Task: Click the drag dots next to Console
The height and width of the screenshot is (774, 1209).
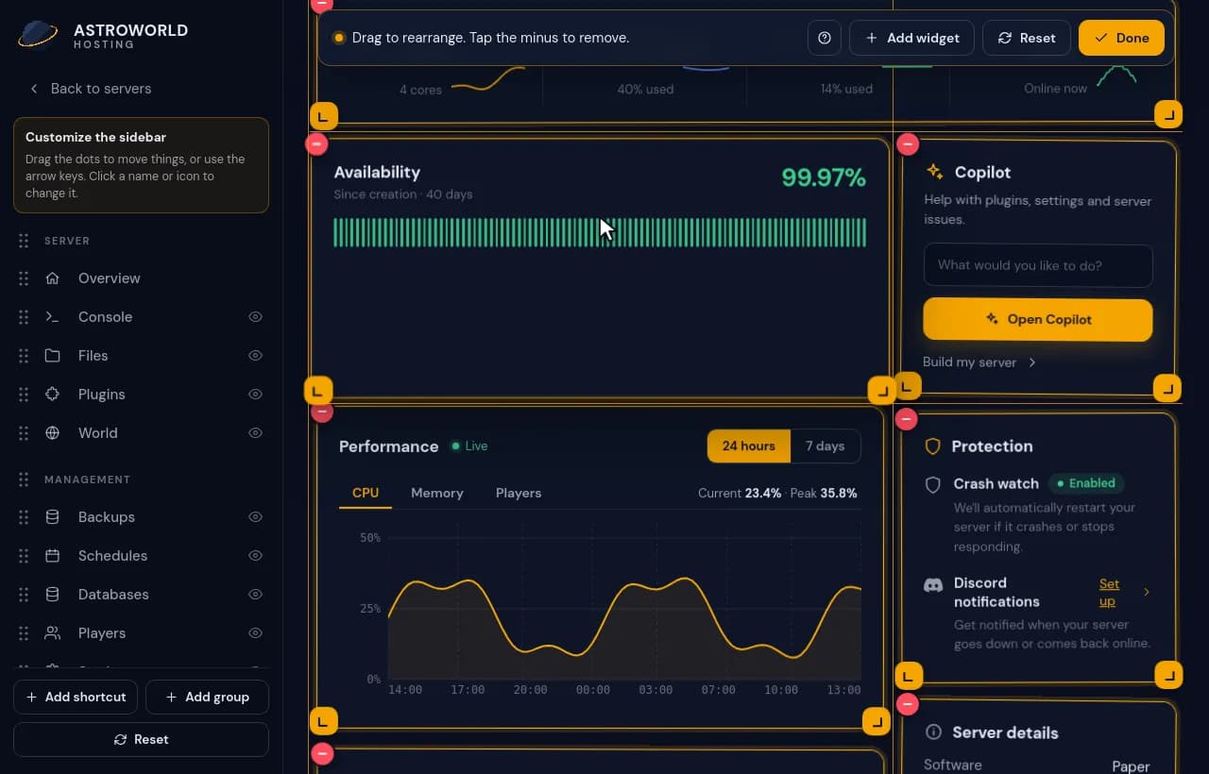Action: coord(24,317)
